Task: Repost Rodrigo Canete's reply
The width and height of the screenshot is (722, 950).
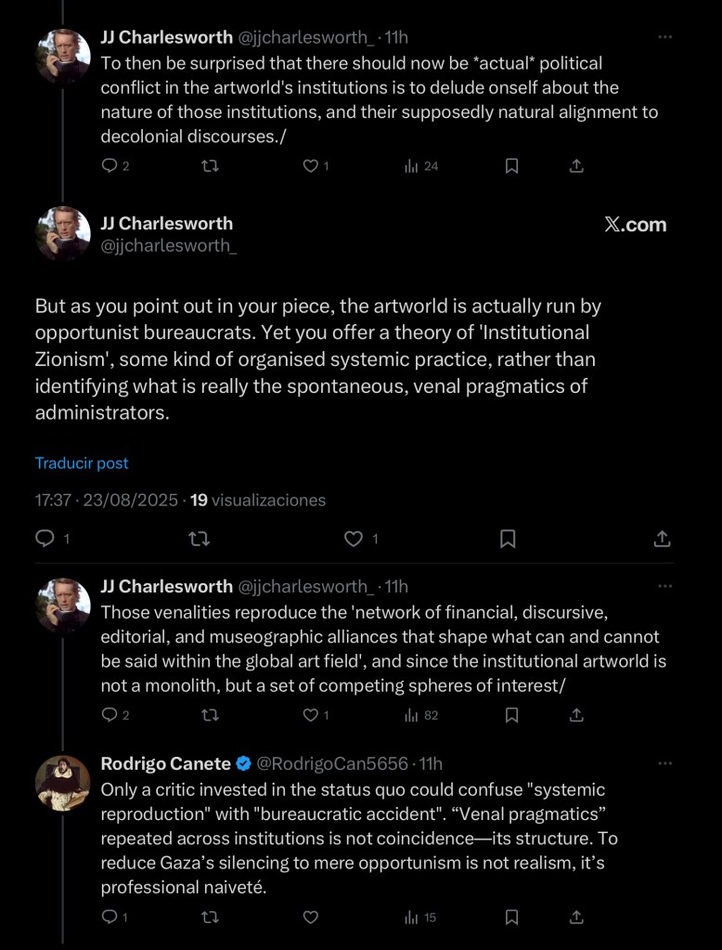Action: (211, 917)
